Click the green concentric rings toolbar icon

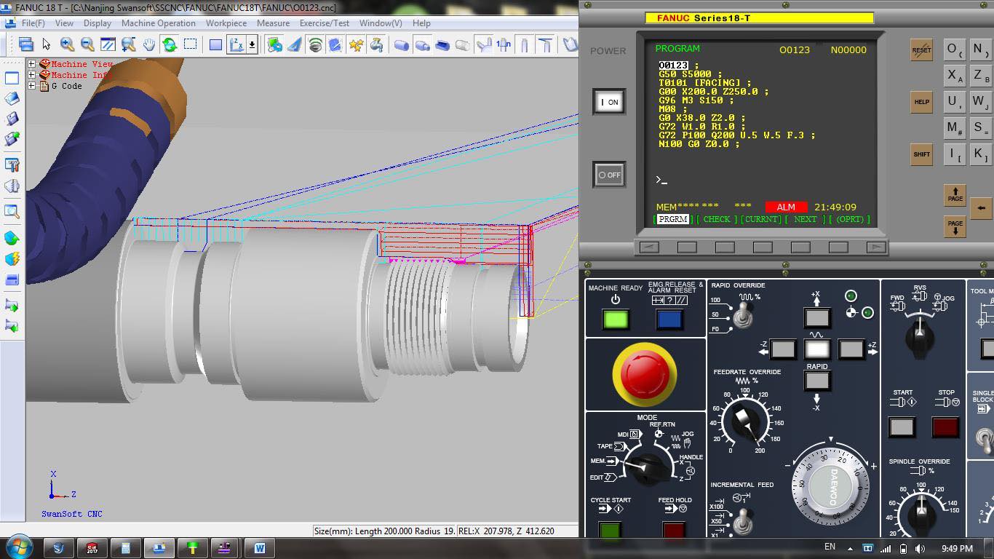315,44
